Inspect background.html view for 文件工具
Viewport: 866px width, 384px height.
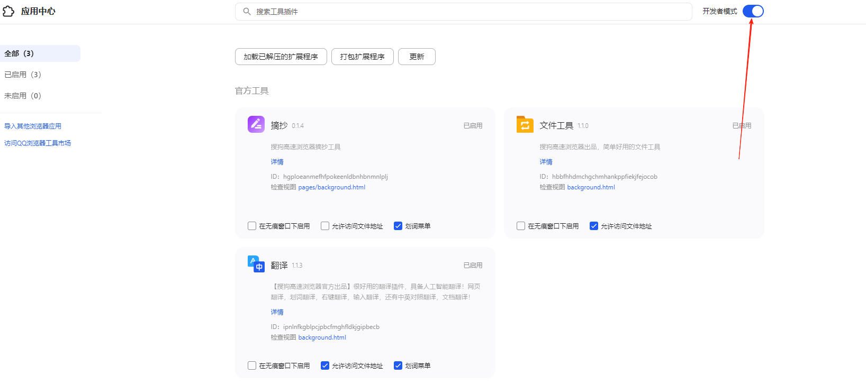click(x=591, y=187)
